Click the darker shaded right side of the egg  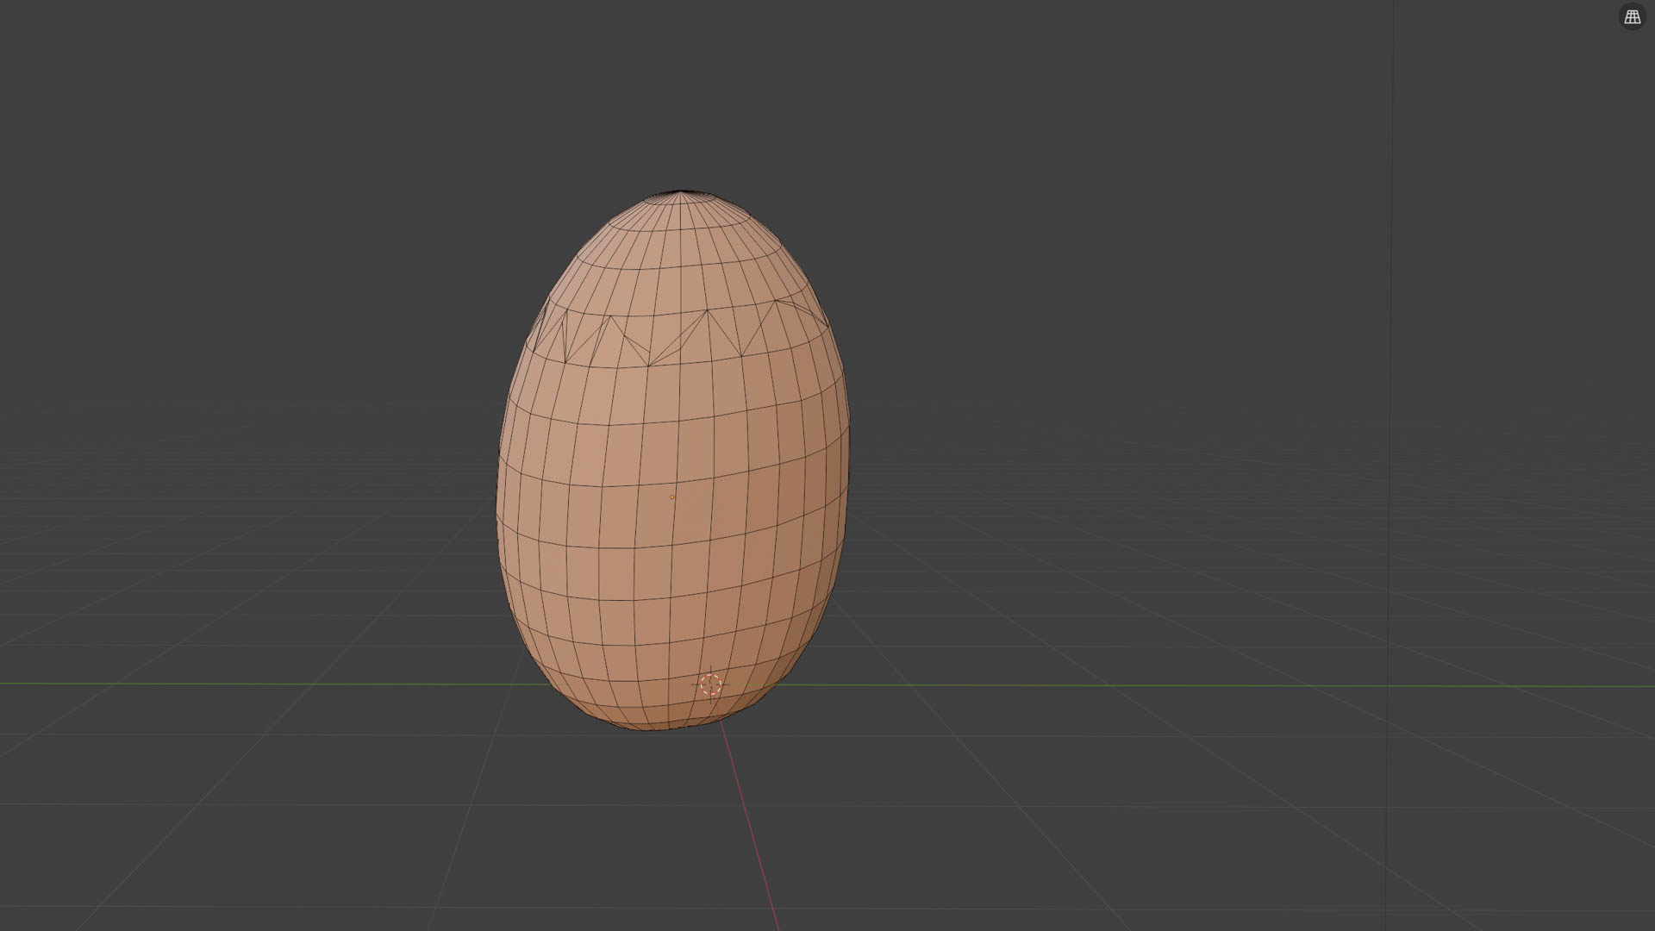(x=815, y=517)
